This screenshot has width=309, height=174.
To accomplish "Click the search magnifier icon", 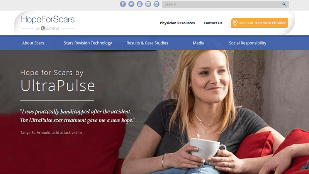I will 284,4.
